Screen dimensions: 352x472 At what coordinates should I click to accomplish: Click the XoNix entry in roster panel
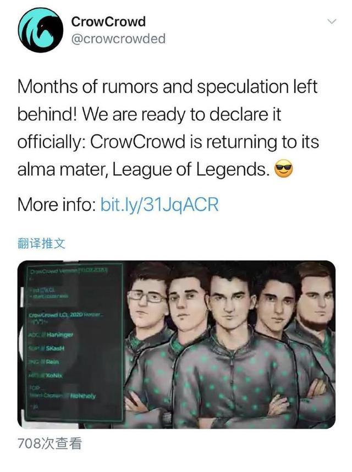coord(54,375)
